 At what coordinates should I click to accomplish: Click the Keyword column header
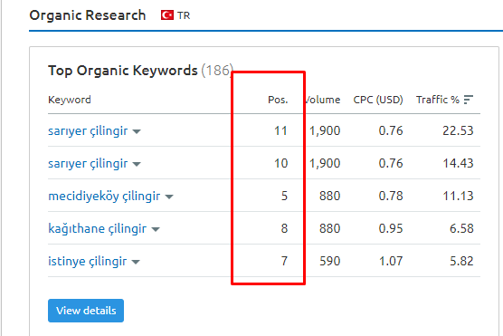click(x=70, y=100)
